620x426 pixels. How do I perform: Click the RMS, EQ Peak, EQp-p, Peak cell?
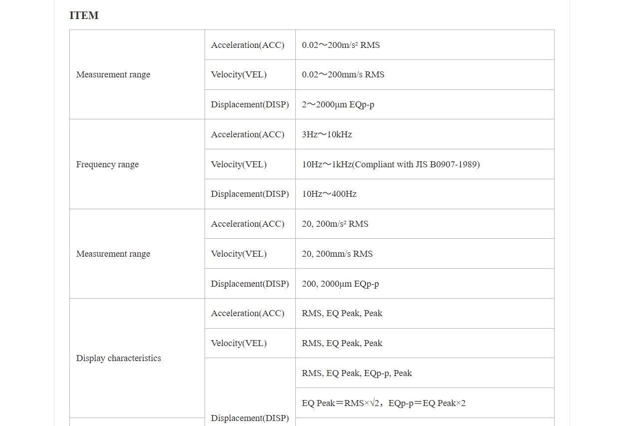(425, 373)
